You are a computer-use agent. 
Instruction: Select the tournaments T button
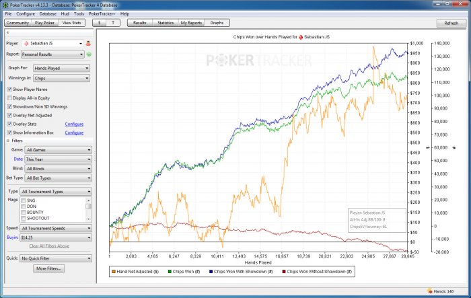(113, 23)
